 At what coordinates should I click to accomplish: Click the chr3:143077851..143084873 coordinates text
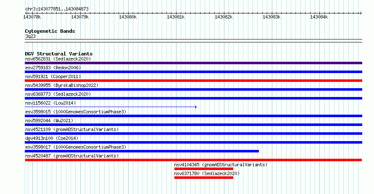coord(57,9)
